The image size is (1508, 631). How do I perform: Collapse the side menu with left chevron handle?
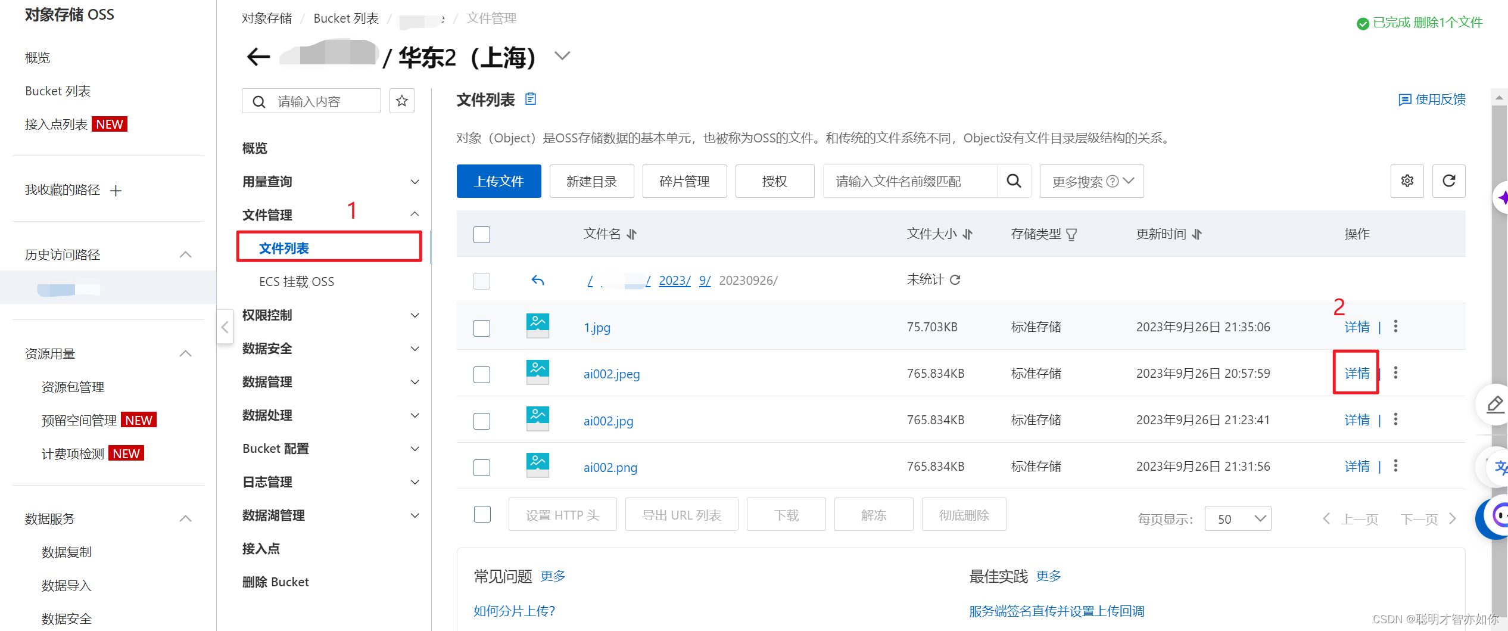(225, 327)
